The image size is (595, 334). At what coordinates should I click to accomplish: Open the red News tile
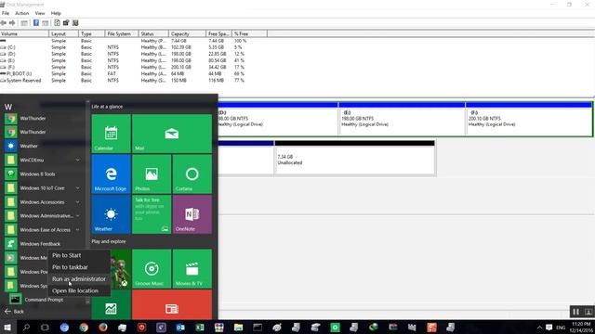coord(172,305)
